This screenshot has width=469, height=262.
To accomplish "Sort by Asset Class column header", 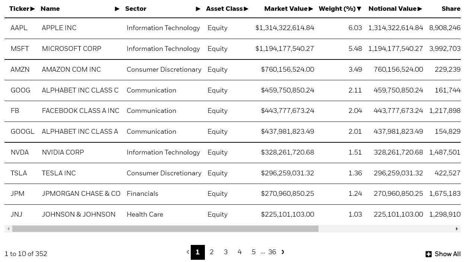I will 227,9.
